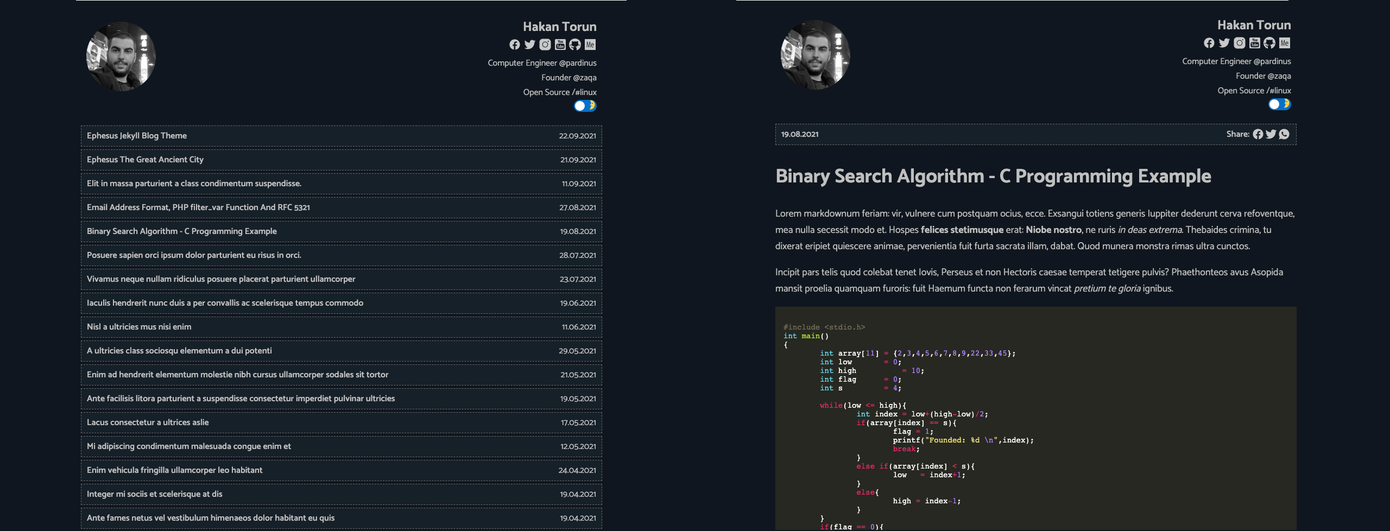Toggle dark mode switch on left page

(x=585, y=106)
